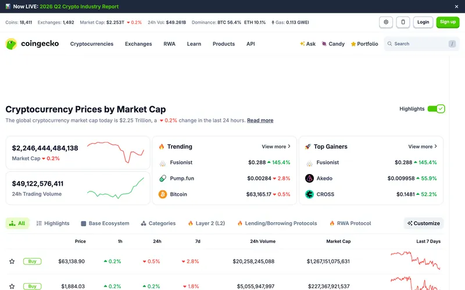Image resolution: width=465 pixels, height=290 pixels.
Task: Close the Now LIVE announcement banner
Action: click(456, 6)
